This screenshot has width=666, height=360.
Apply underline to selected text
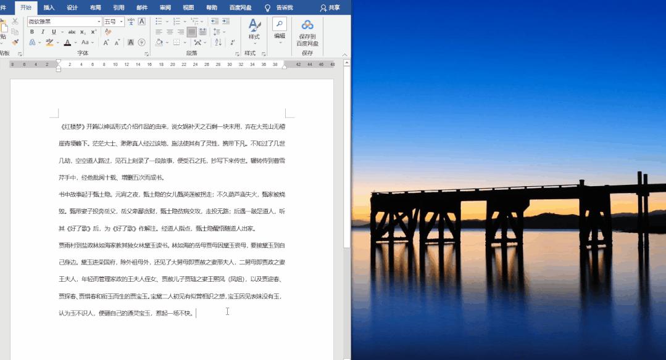[54, 31]
